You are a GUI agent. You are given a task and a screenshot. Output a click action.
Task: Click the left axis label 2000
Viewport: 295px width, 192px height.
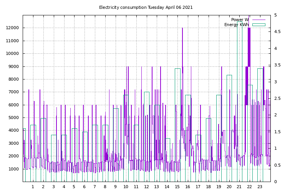click(x=13, y=156)
